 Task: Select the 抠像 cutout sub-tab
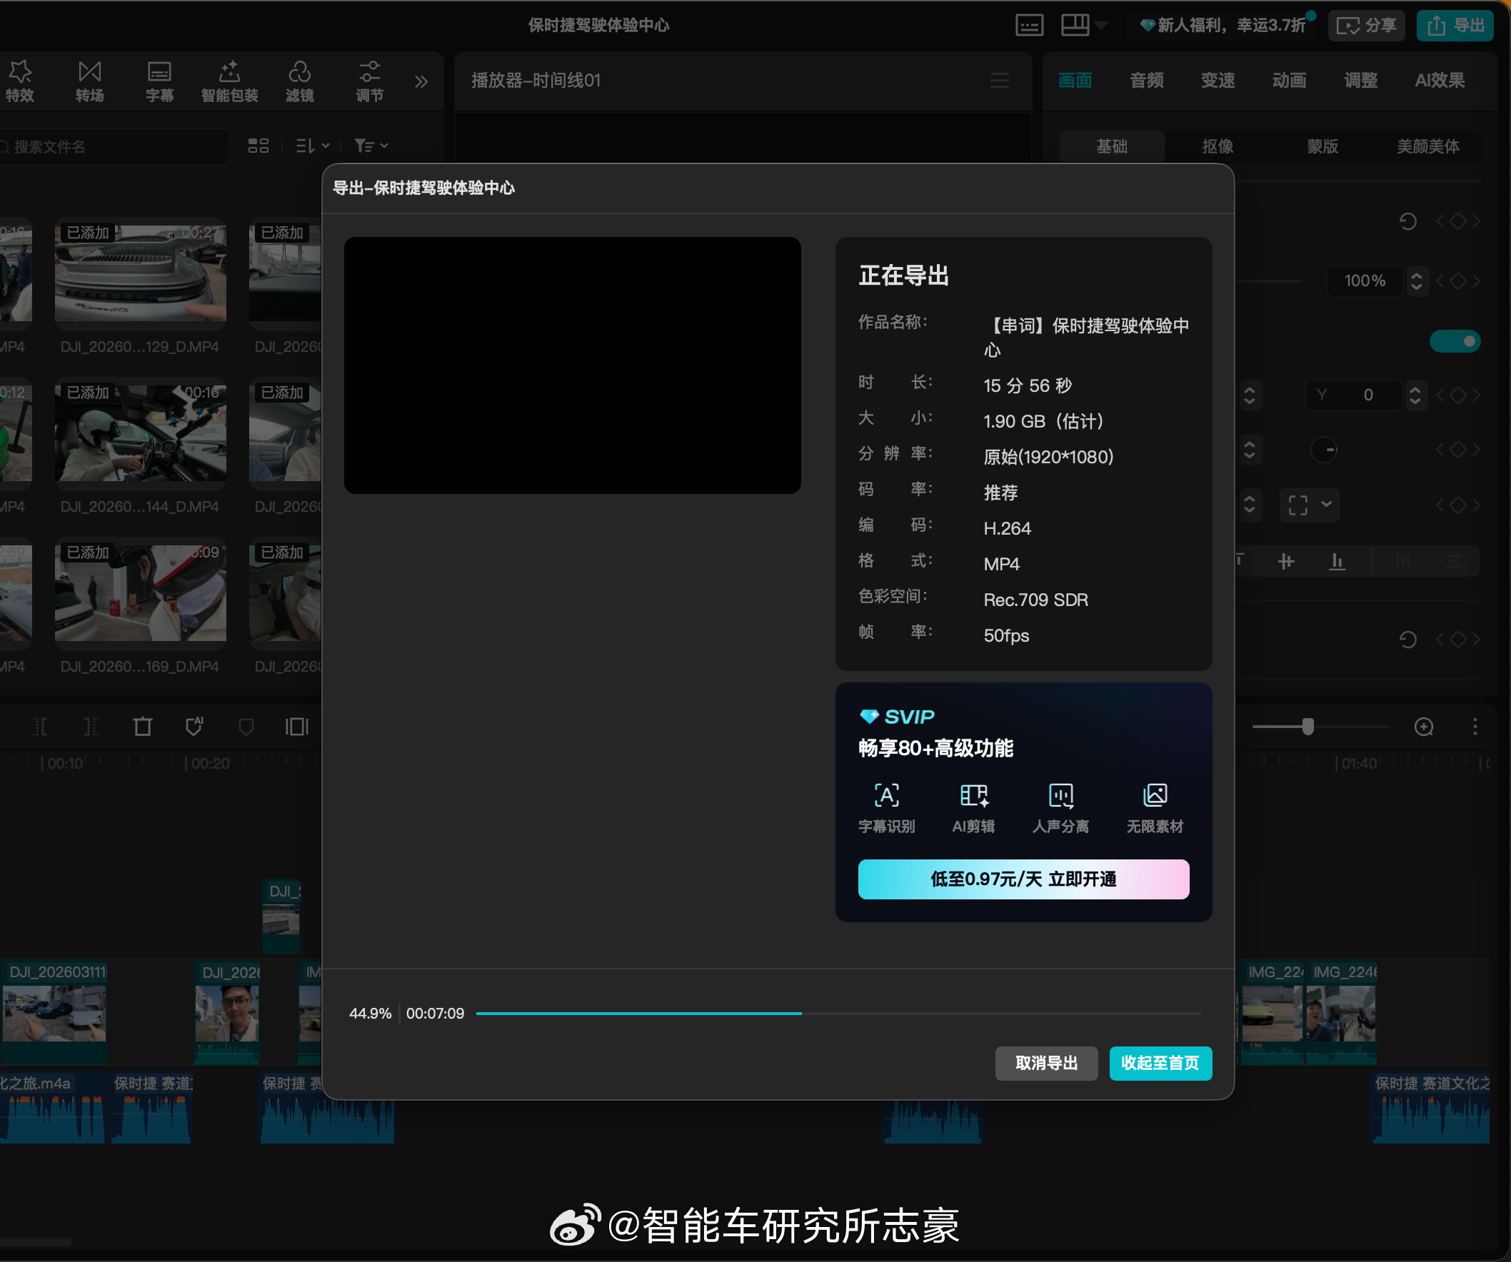(1218, 146)
